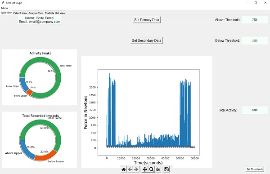
Task: Click the Below Threshold value field
Action: pos(255,40)
